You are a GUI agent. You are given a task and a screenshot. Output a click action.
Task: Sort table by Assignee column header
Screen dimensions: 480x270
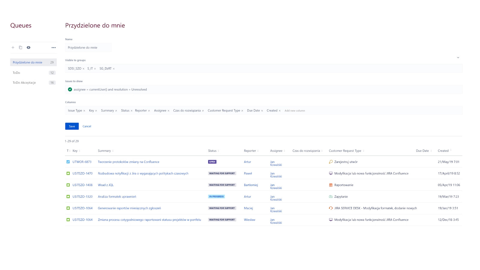click(x=277, y=151)
